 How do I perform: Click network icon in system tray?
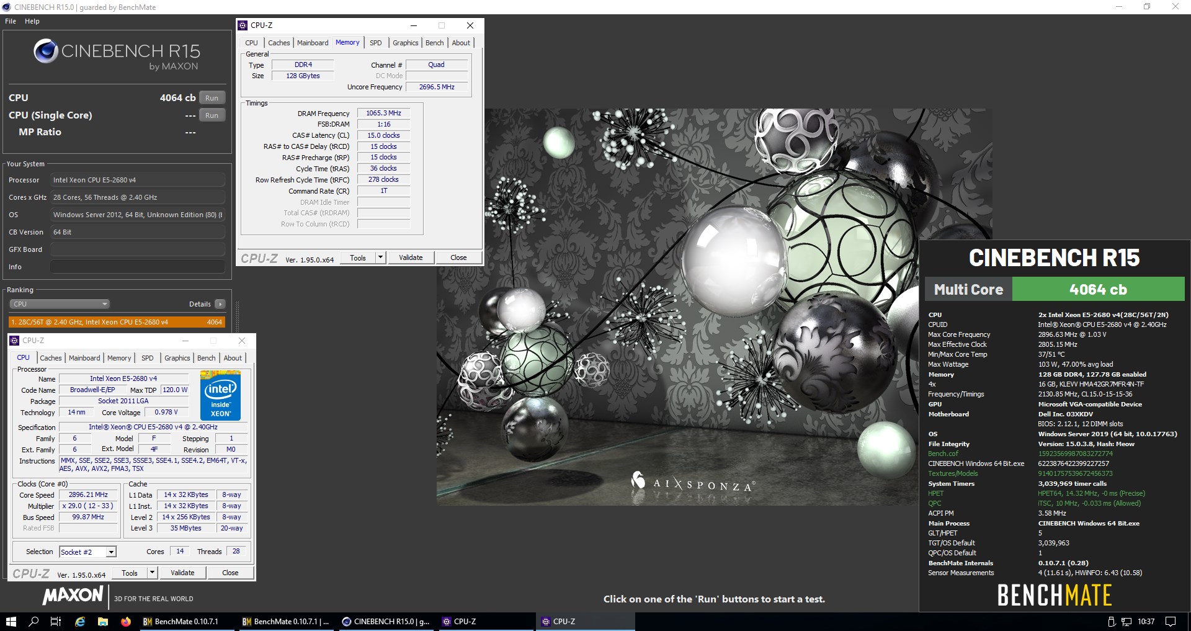1126,622
